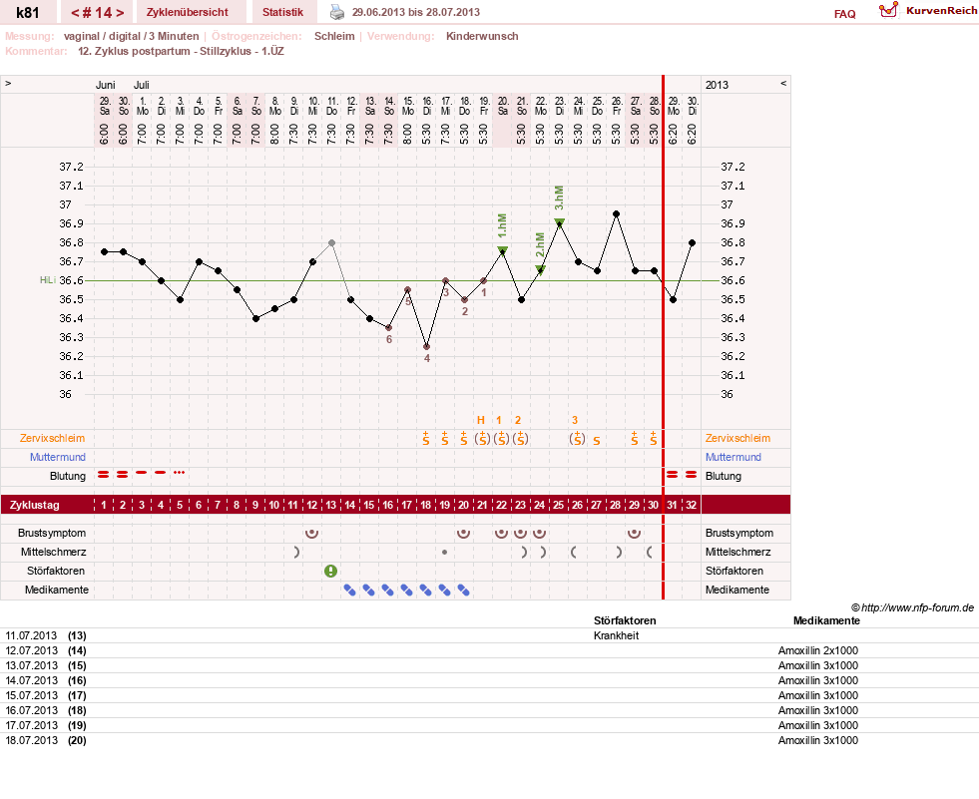Click the Störfaktoren table column header

(625, 620)
